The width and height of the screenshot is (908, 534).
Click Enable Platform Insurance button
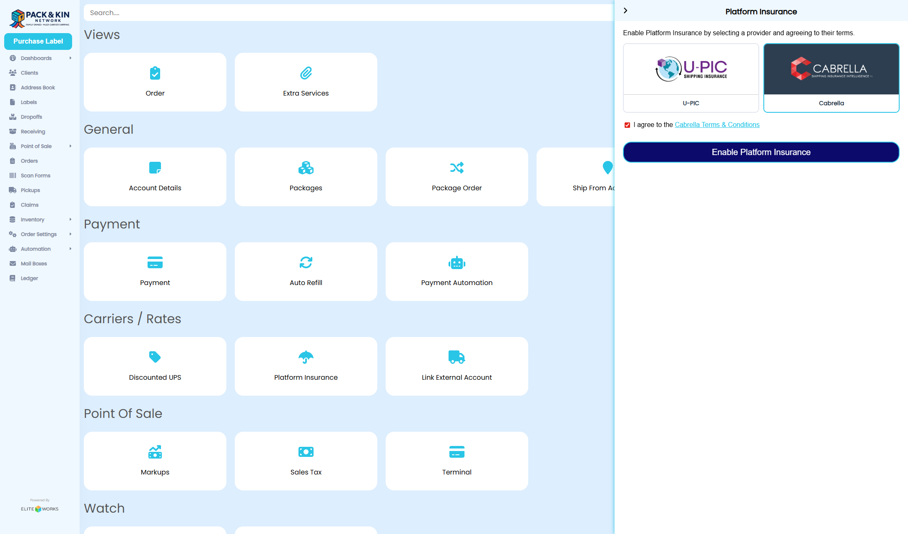(x=761, y=152)
